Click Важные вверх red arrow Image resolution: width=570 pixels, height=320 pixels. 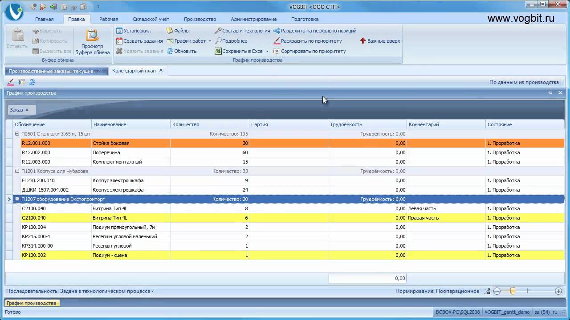[x=380, y=41]
